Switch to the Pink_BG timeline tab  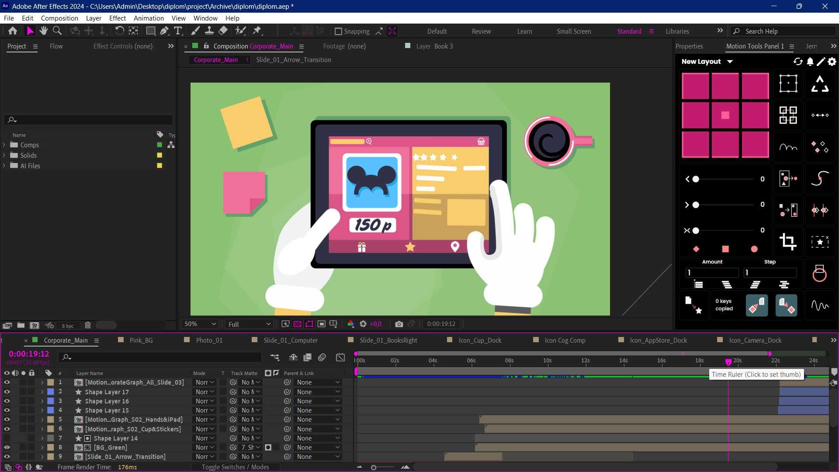141,340
